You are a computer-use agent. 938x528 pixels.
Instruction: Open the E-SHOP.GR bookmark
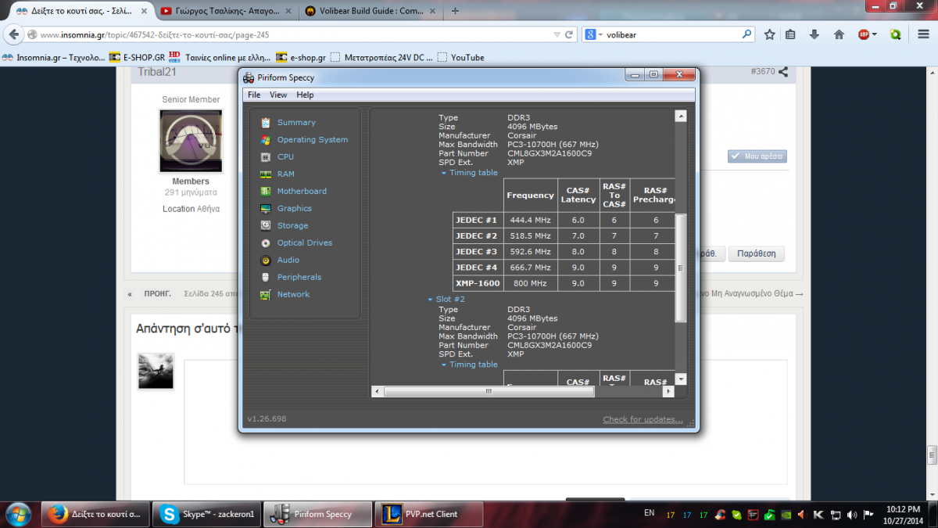[x=138, y=57]
